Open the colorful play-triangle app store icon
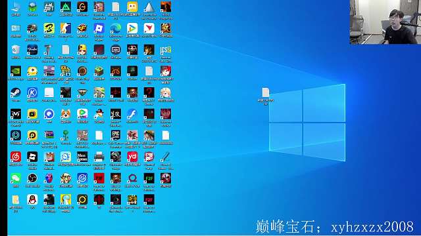This screenshot has width=421, height=236. pos(132,29)
